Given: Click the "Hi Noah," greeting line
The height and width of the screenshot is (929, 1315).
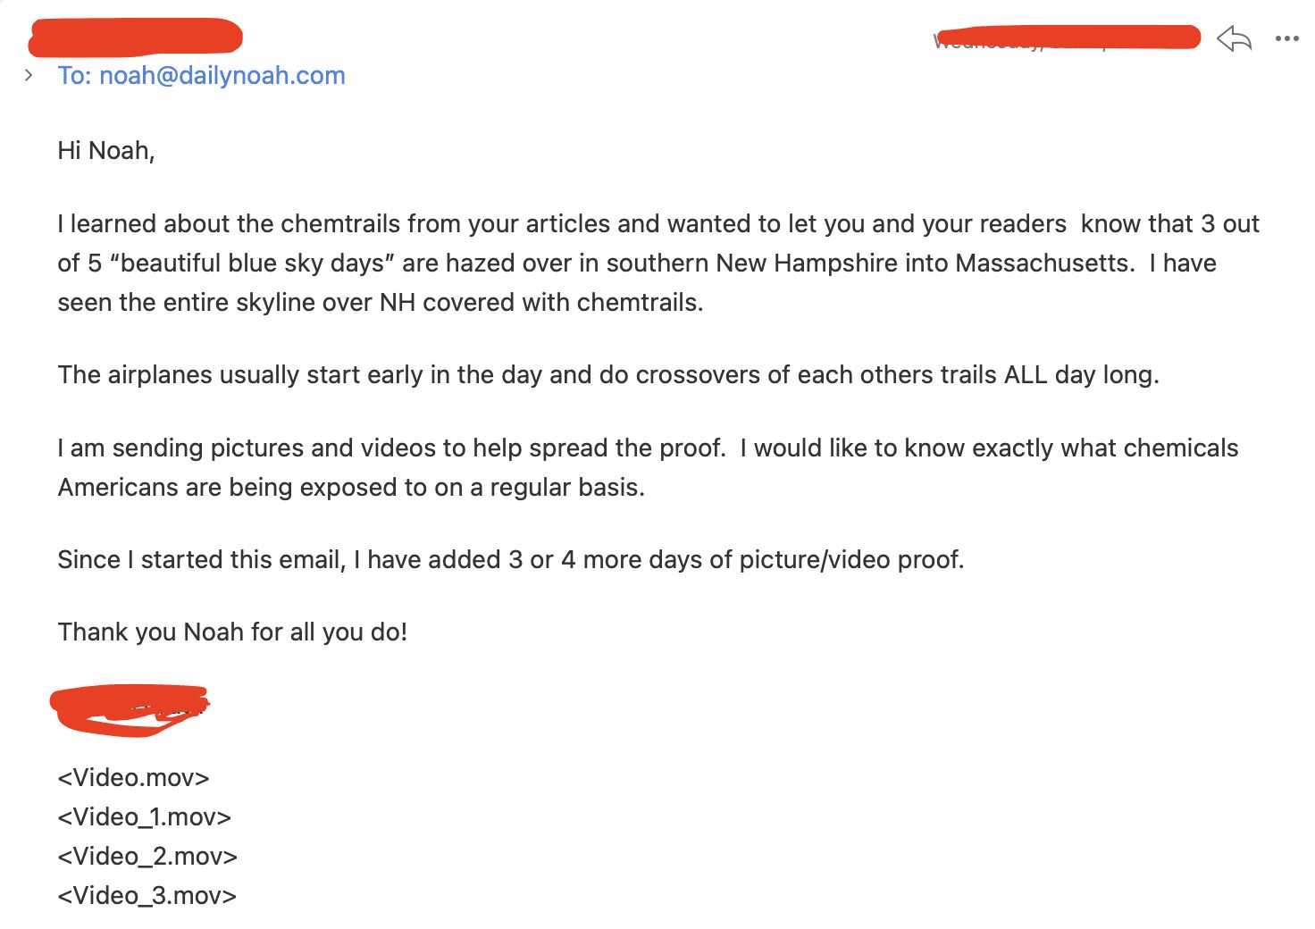Looking at the screenshot, I should [x=106, y=150].
